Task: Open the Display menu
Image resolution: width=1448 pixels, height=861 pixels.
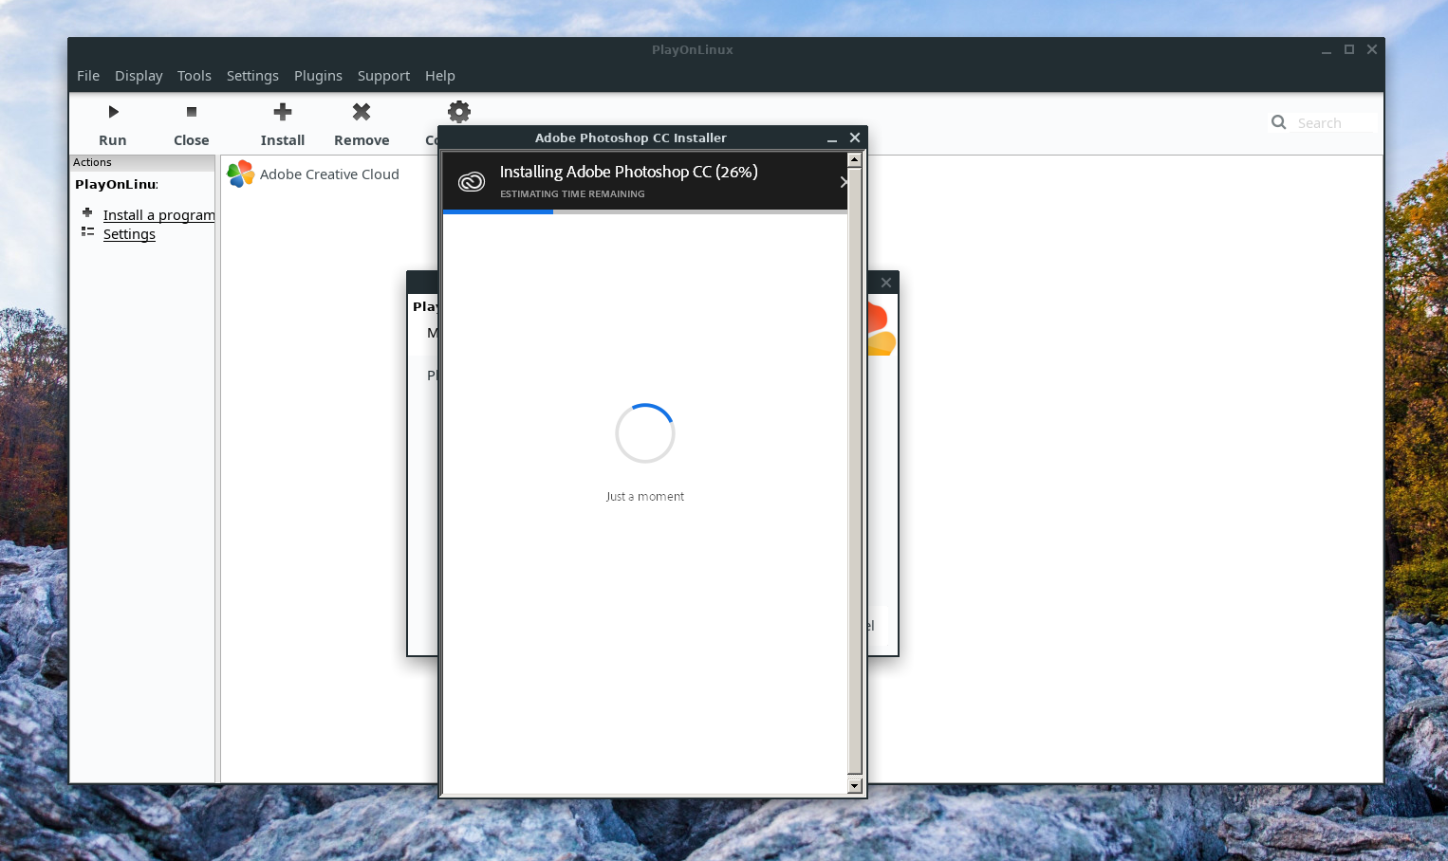Action: click(x=139, y=76)
